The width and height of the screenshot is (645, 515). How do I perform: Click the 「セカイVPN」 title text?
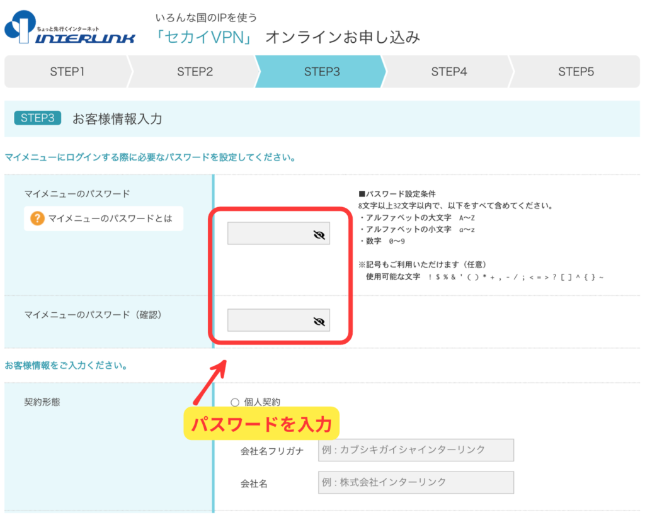[x=204, y=38]
